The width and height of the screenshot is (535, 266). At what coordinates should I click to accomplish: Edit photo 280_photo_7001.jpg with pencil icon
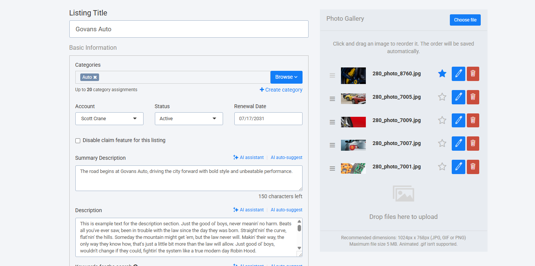459,167
